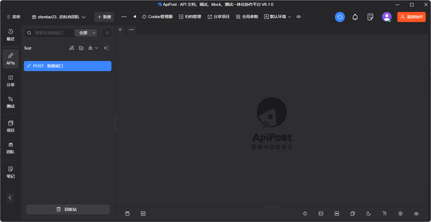Expand the 全部 filter dropdown
Image resolution: width=431 pixels, height=222 pixels.
[x=86, y=33]
